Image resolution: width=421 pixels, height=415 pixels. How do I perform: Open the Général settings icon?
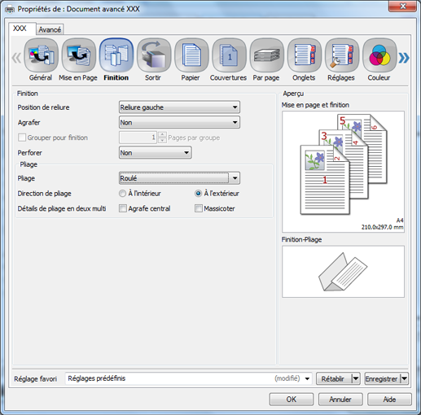tap(41, 55)
